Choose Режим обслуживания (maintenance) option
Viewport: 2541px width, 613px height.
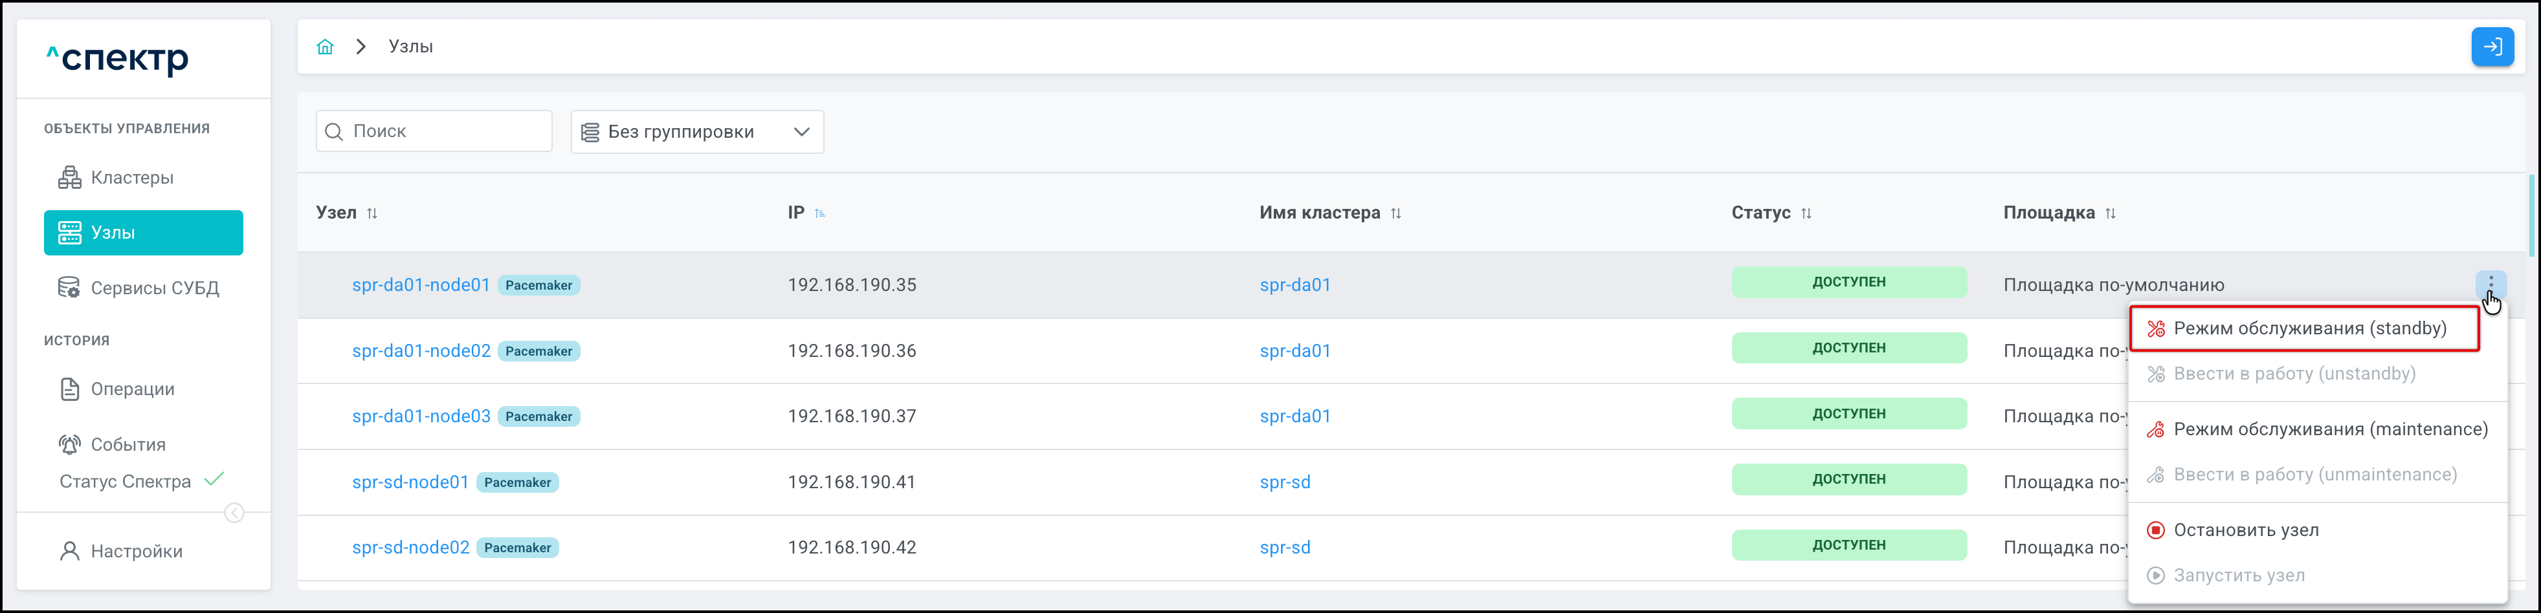point(2329,430)
